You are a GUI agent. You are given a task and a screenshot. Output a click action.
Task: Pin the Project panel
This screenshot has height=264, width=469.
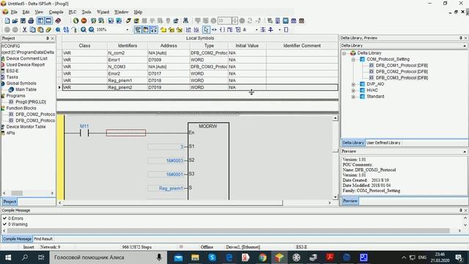[x=47, y=38]
